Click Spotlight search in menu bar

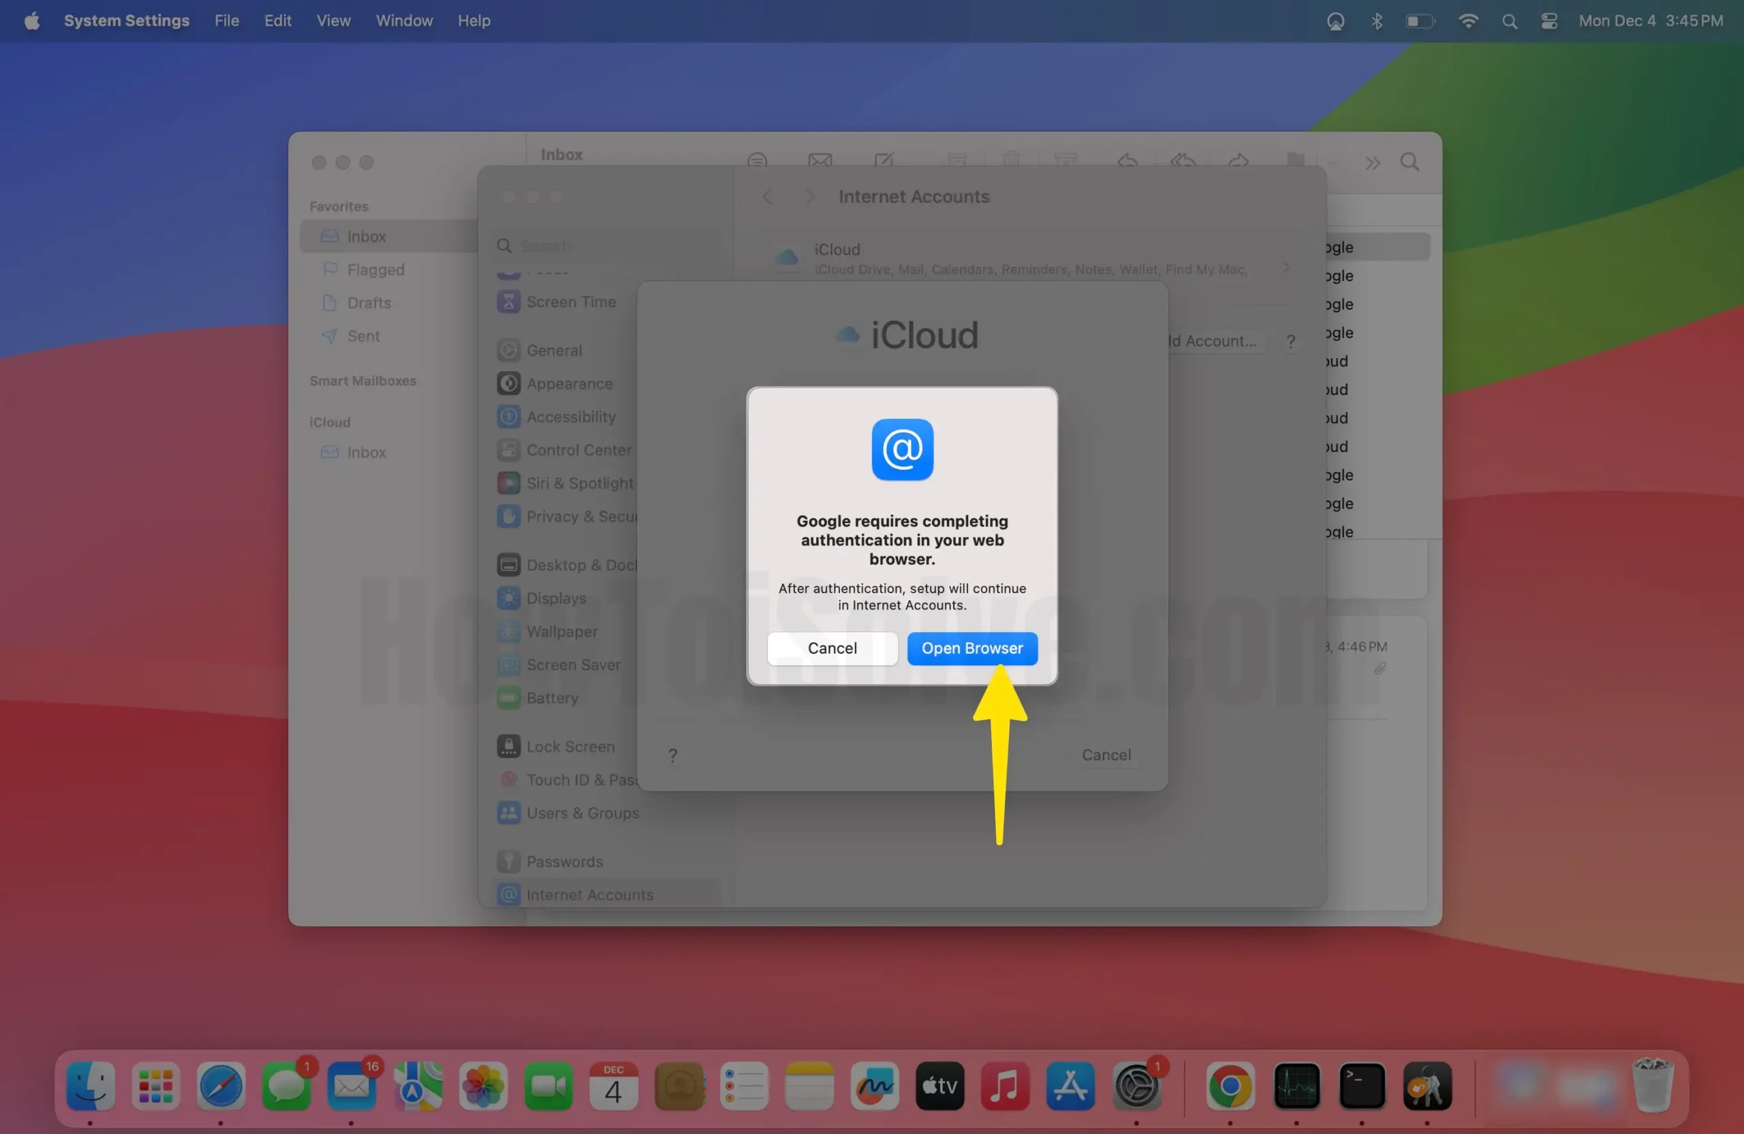pos(1509,21)
